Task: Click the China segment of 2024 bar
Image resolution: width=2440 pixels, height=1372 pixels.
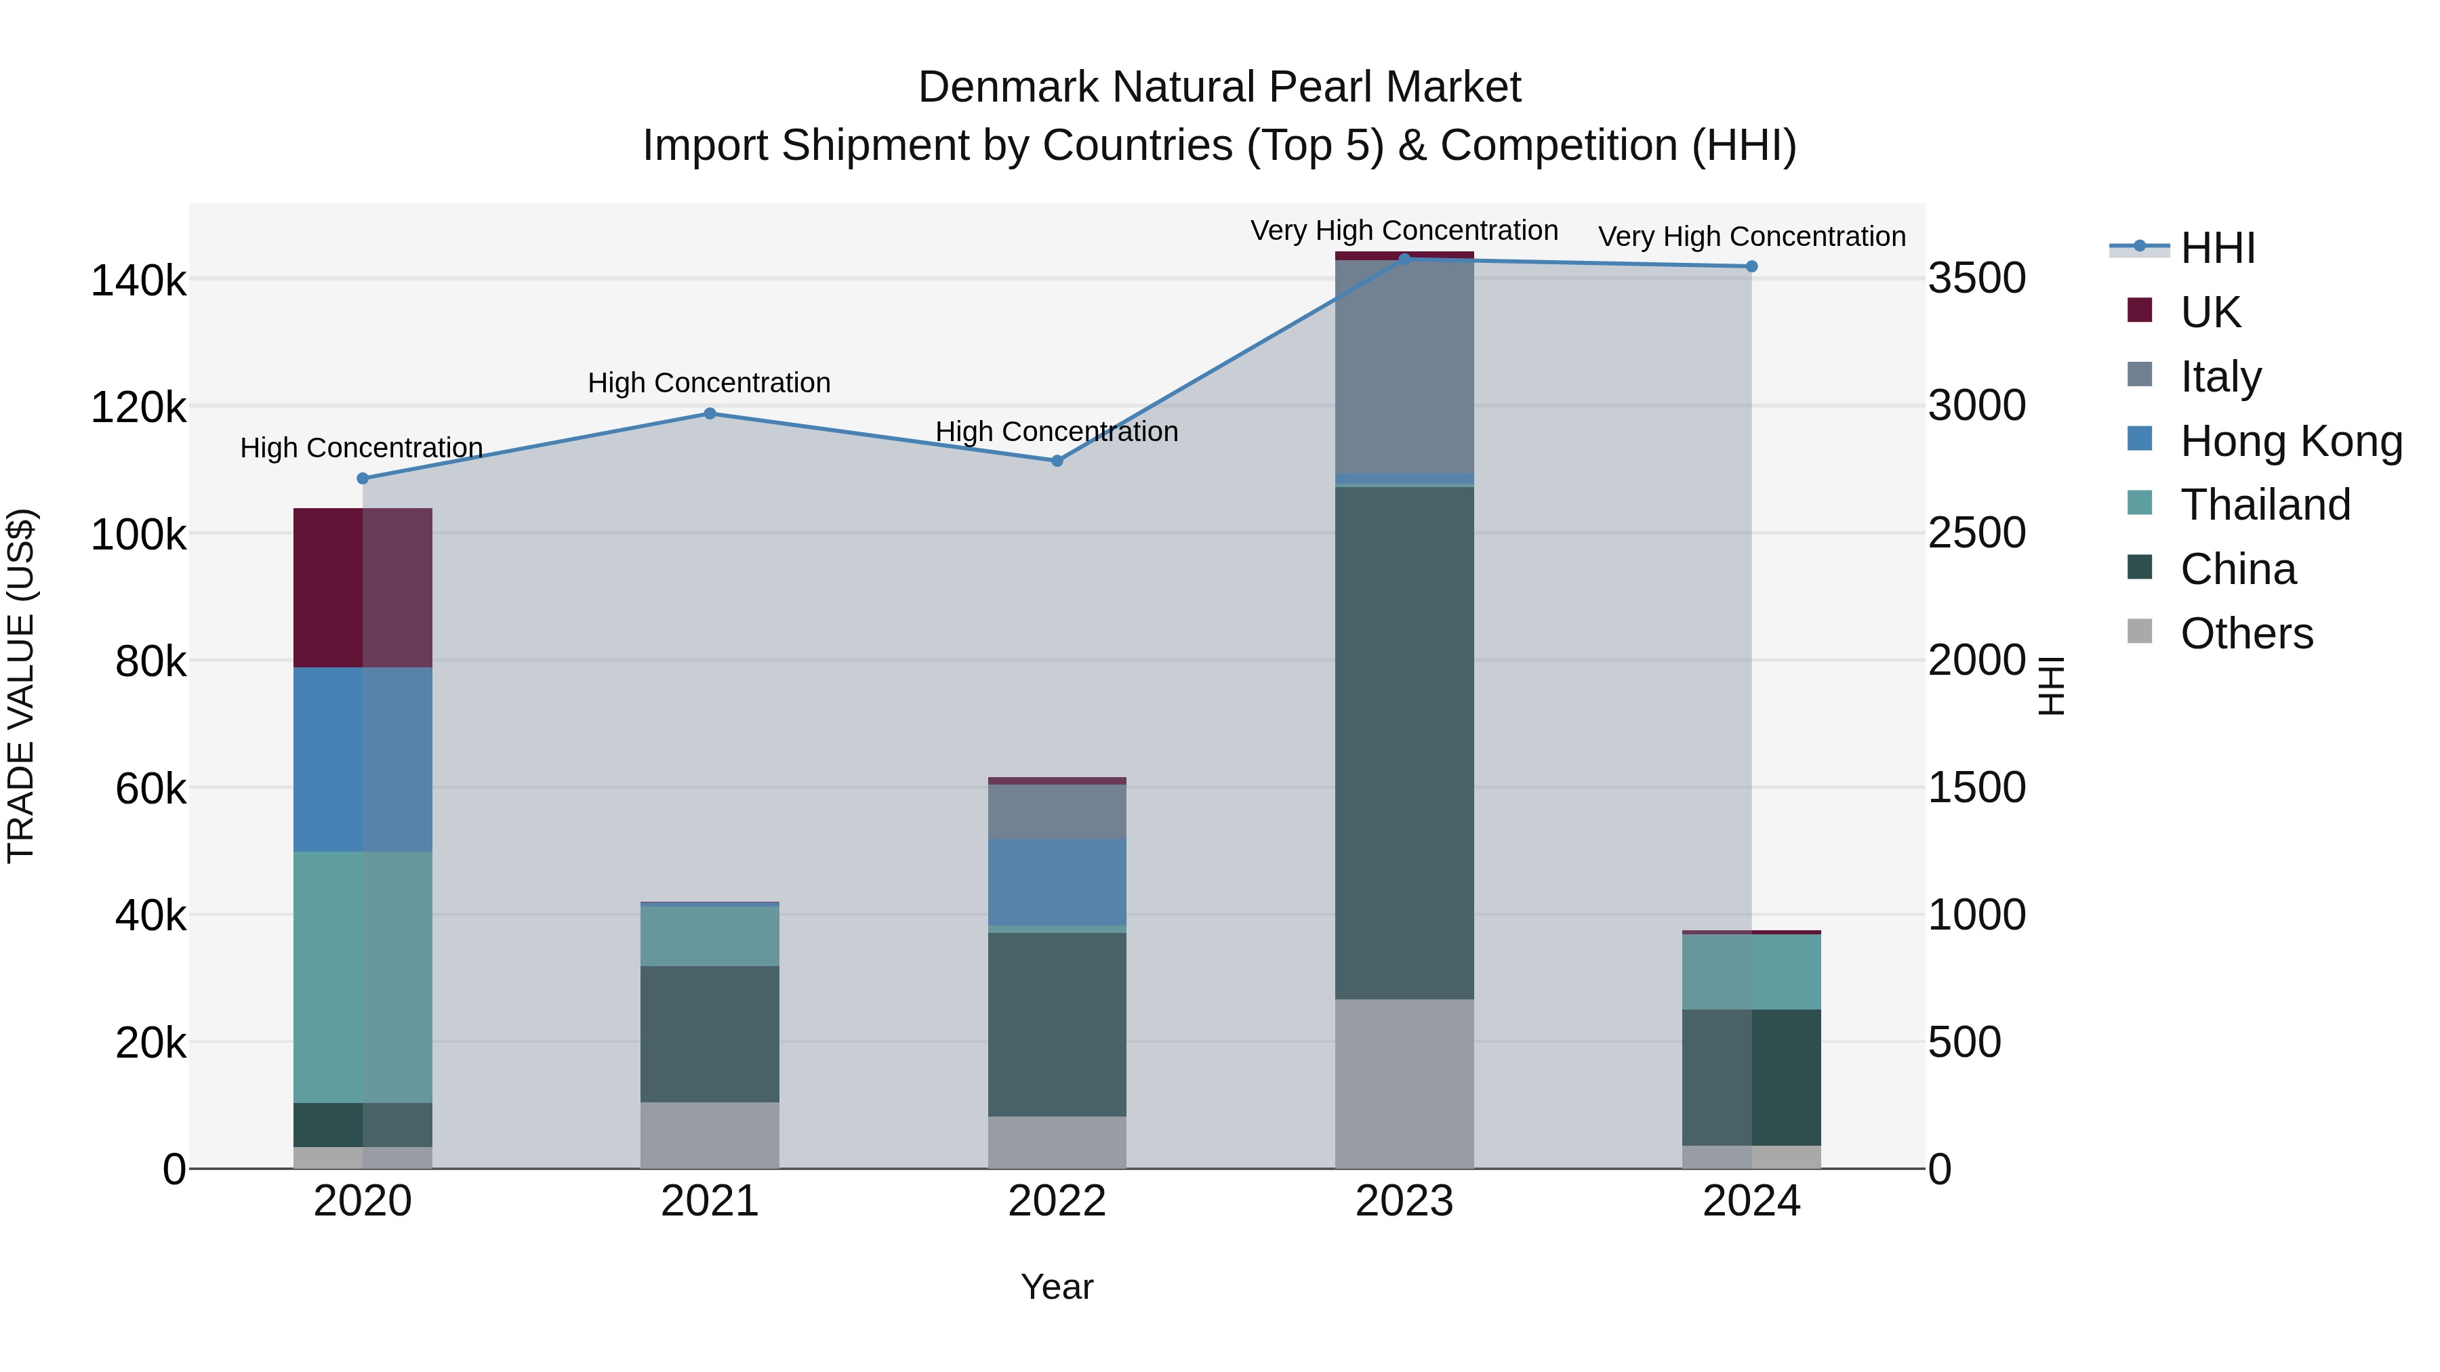Action: pos(1751,1077)
